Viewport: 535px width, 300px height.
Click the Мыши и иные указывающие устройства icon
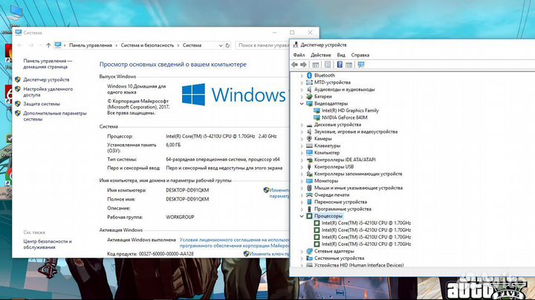click(309, 188)
